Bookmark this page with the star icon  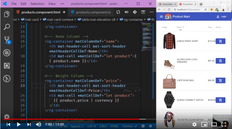[x=206, y=9]
